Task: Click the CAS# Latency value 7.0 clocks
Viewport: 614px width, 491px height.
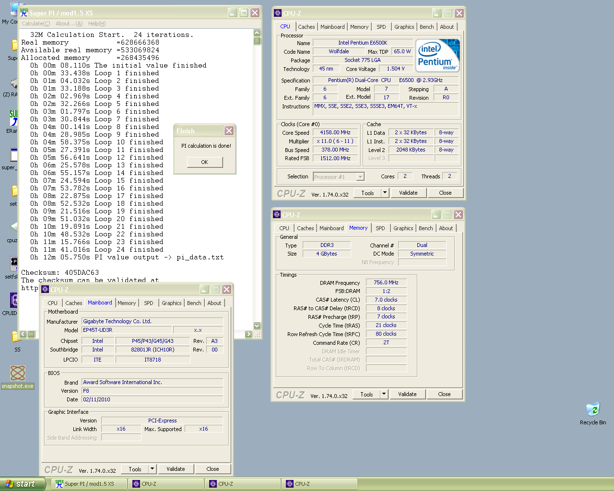Action: pyautogui.click(x=386, y=300)
